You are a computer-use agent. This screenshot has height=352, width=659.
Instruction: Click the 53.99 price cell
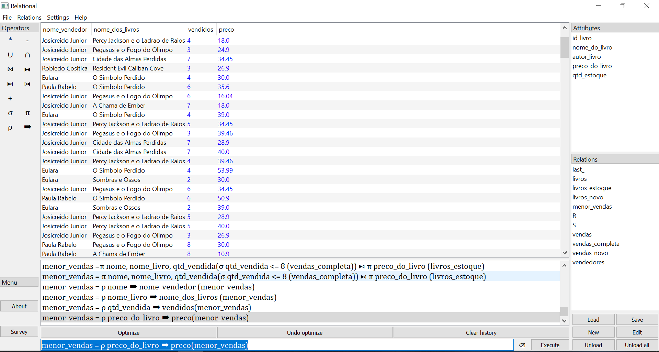(x=225, y=170)
